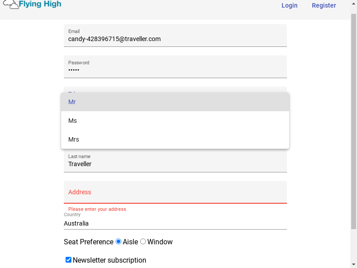The width and height of the screenshot is (357, 268).
Task: Uncheck the Newsletter subscription checkbox
Action: [x=68, y=260]
